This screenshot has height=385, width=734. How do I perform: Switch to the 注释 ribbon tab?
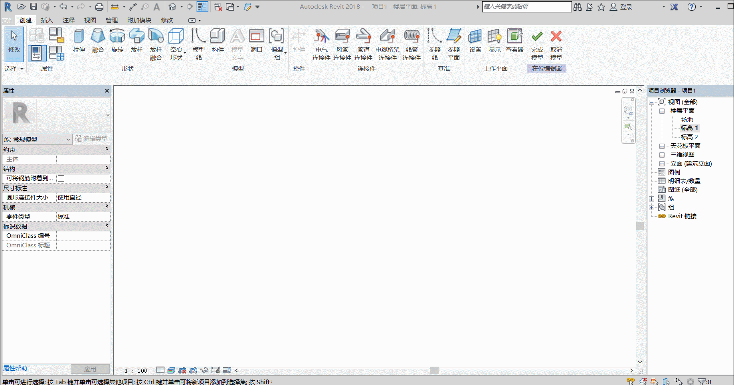68,20
